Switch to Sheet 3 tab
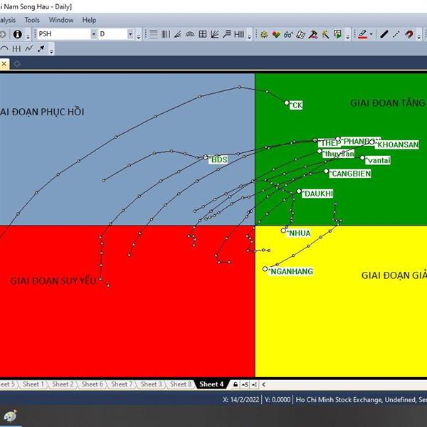 (x=151, y=384)
